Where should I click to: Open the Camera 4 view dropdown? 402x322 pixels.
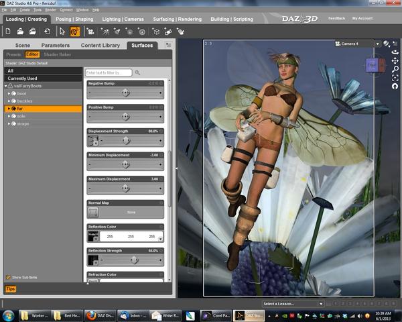coord(377,44)
